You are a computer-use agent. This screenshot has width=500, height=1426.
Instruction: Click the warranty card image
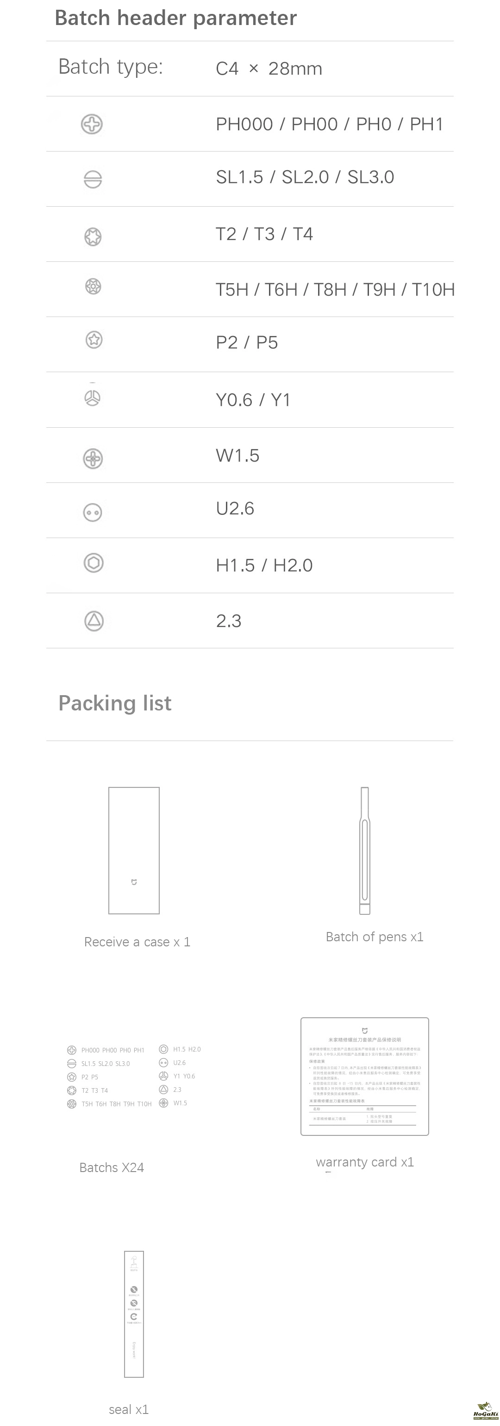coord(364,1076)
